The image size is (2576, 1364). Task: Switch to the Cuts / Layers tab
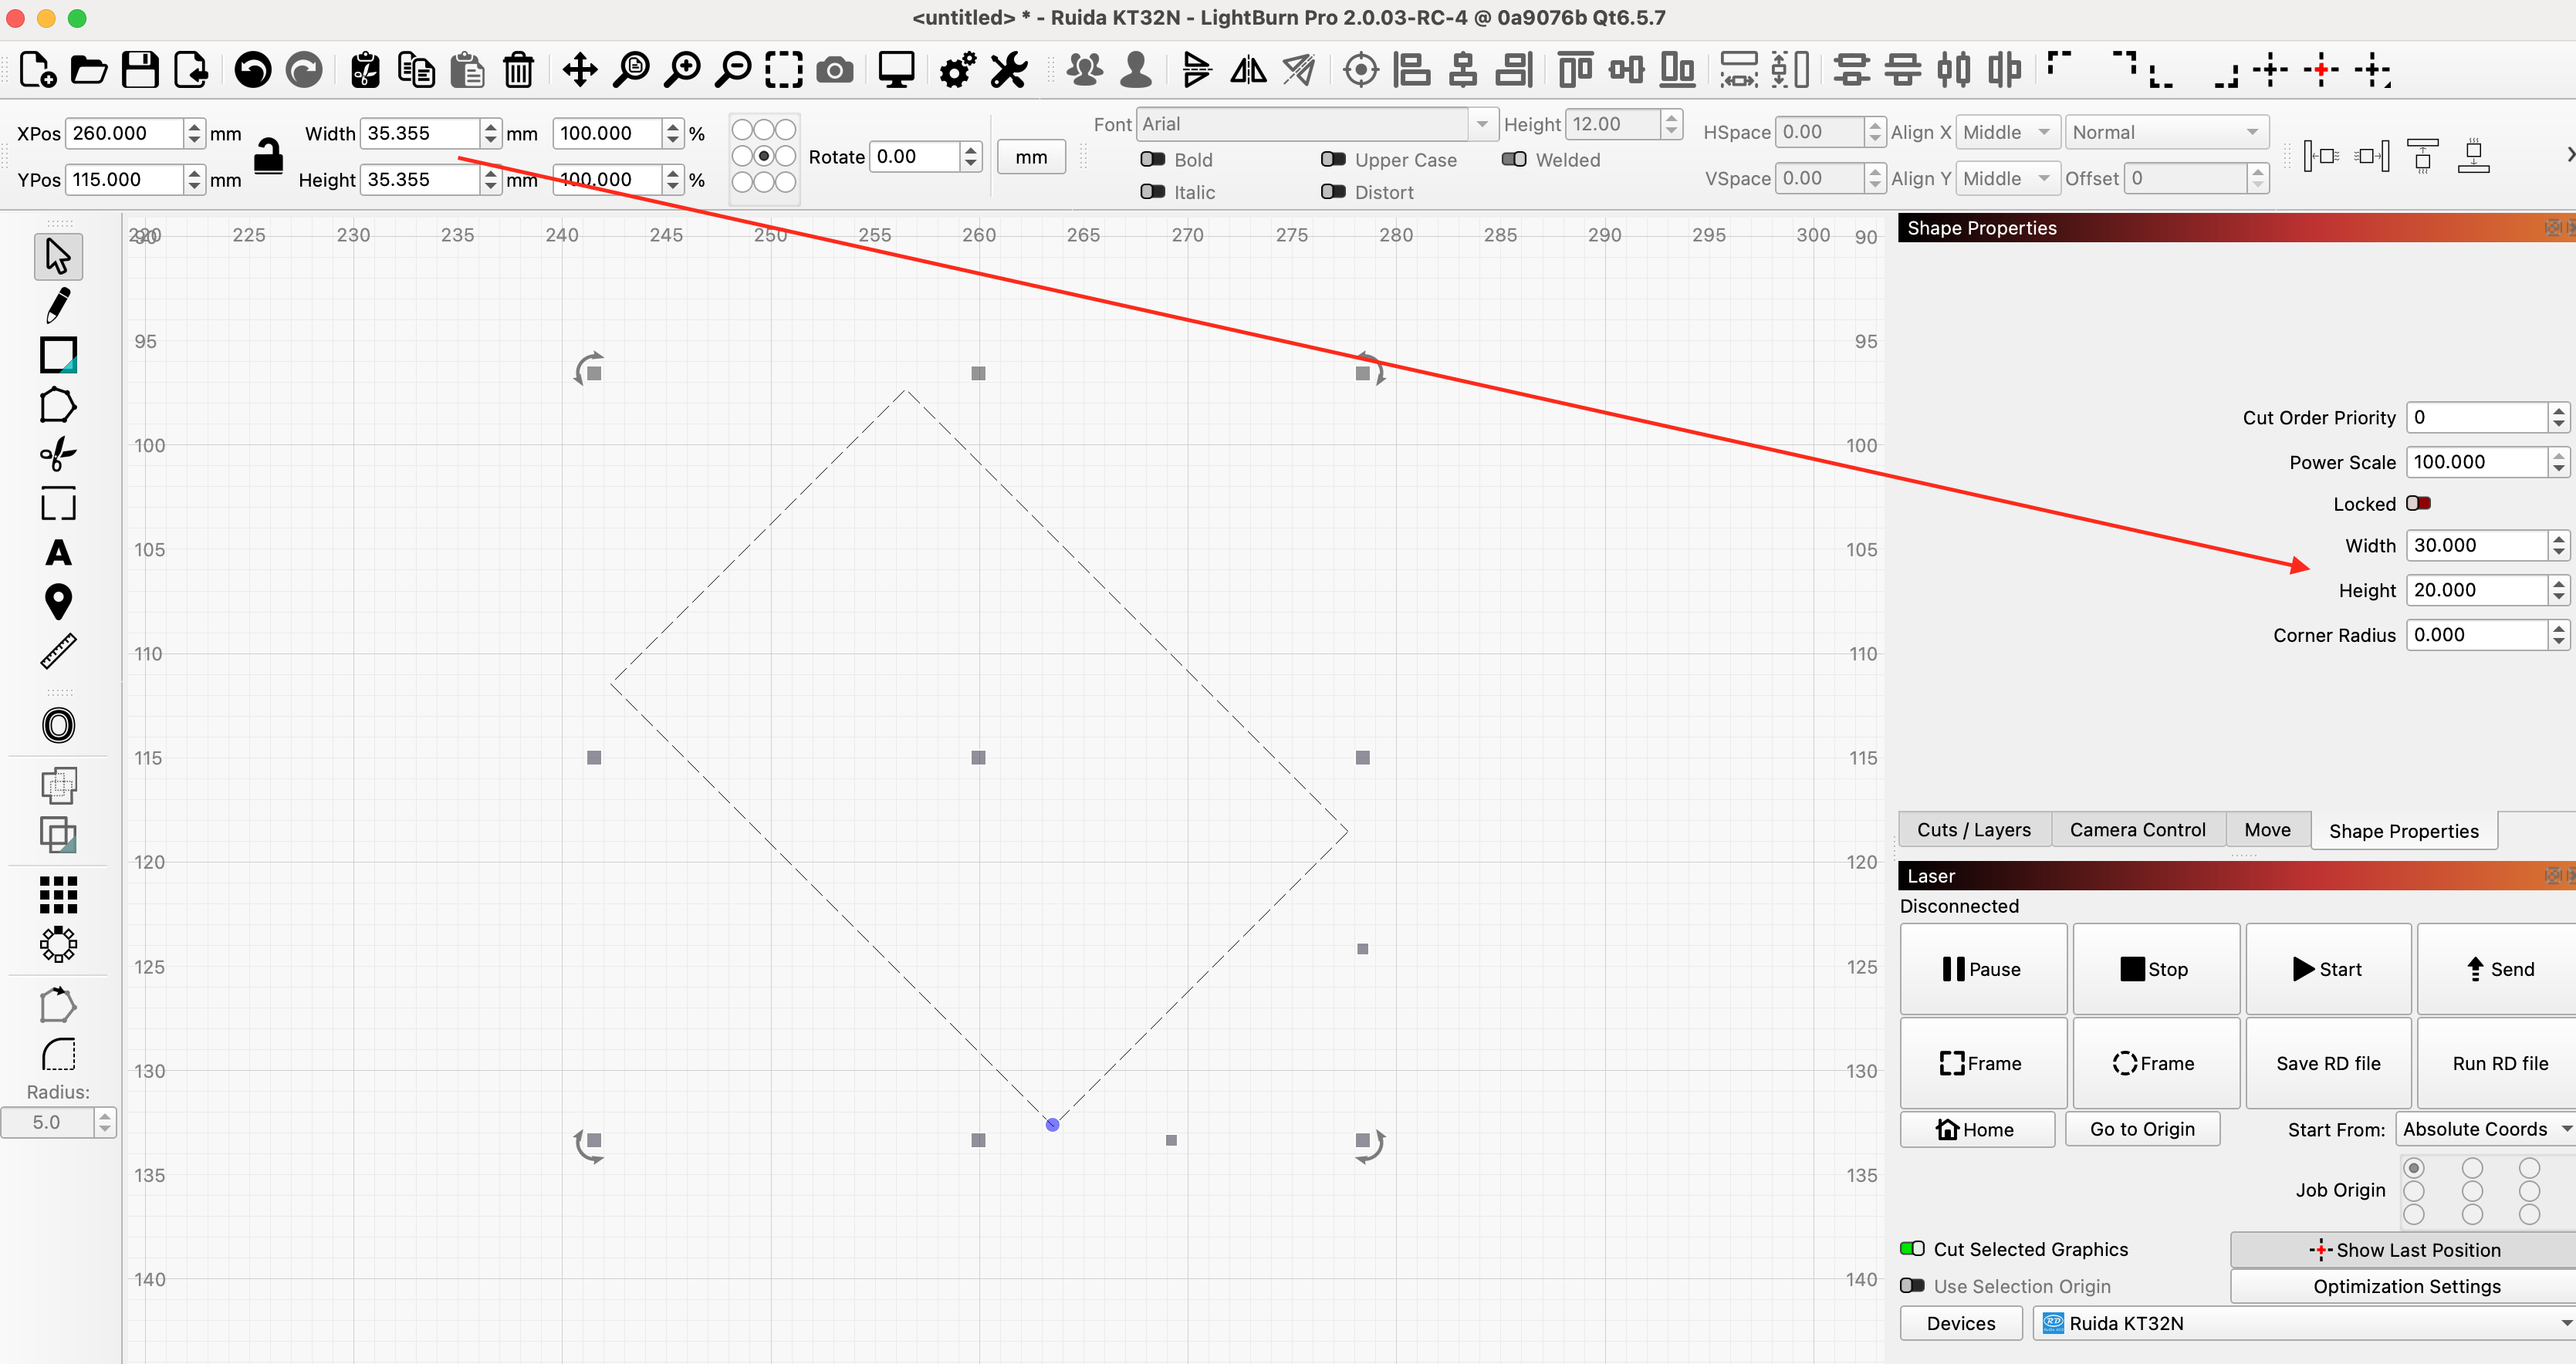(x=1973, y=830)
